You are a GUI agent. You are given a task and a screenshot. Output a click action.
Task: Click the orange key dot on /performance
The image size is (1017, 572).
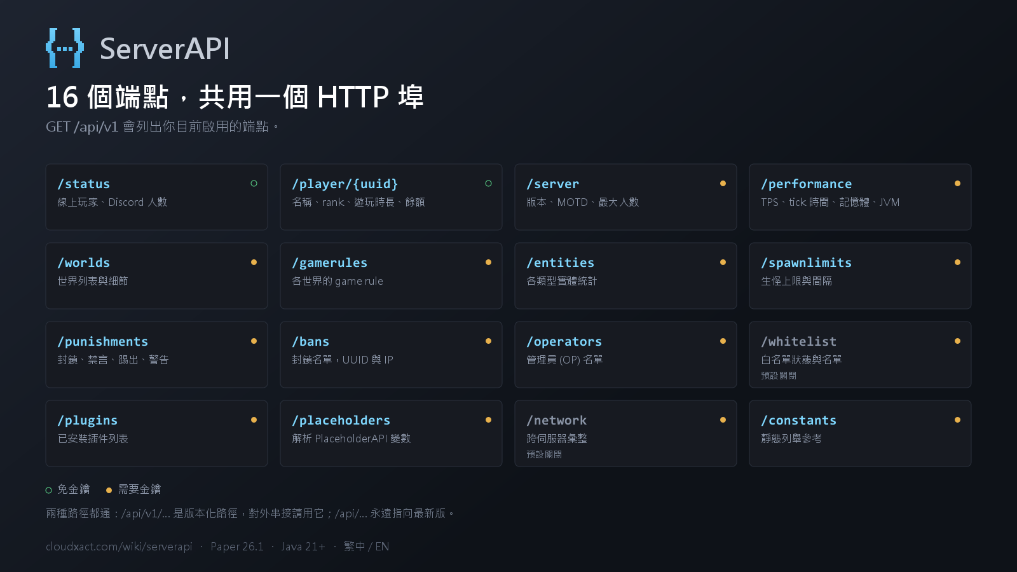point(957,184)
